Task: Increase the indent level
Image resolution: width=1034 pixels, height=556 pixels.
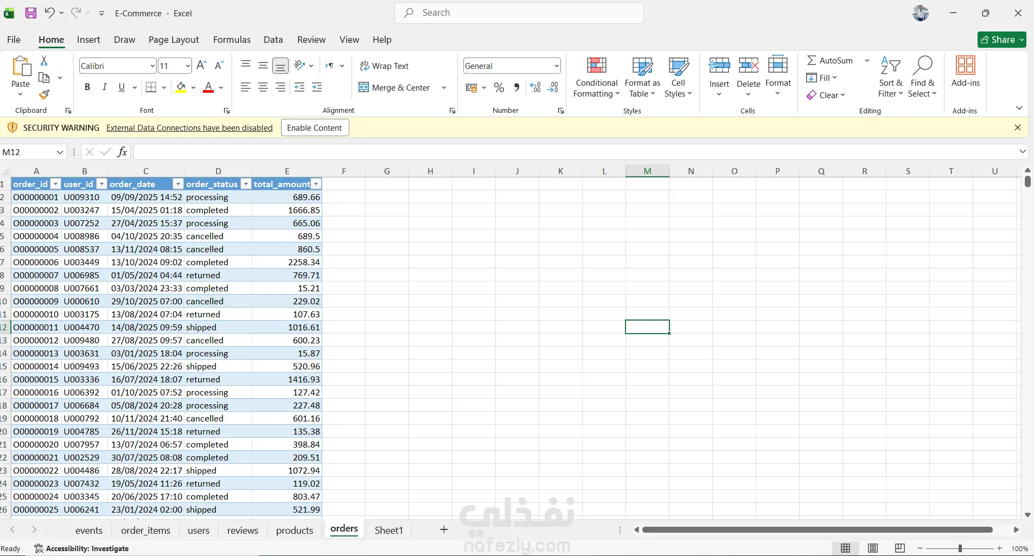Action: pos(317,87)
